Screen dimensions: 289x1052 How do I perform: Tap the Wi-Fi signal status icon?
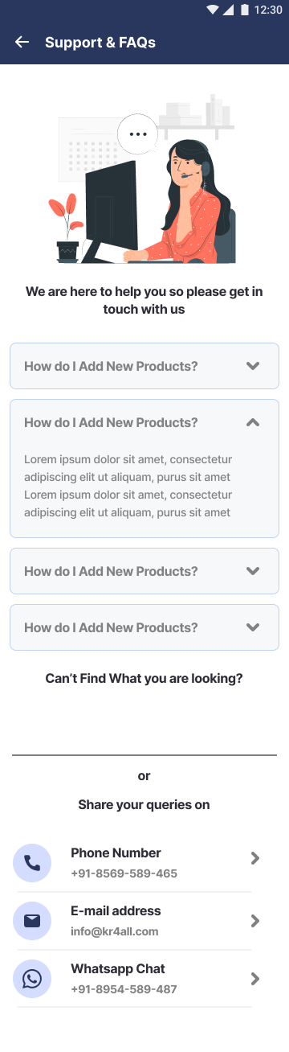point(213,10)
